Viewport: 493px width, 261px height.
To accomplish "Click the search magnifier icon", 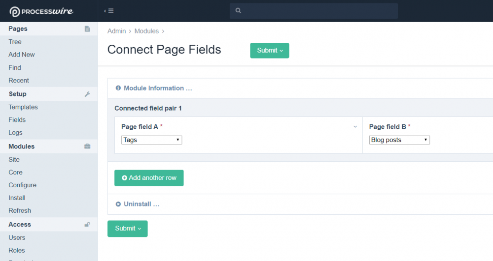I will [x=238, y=11].
